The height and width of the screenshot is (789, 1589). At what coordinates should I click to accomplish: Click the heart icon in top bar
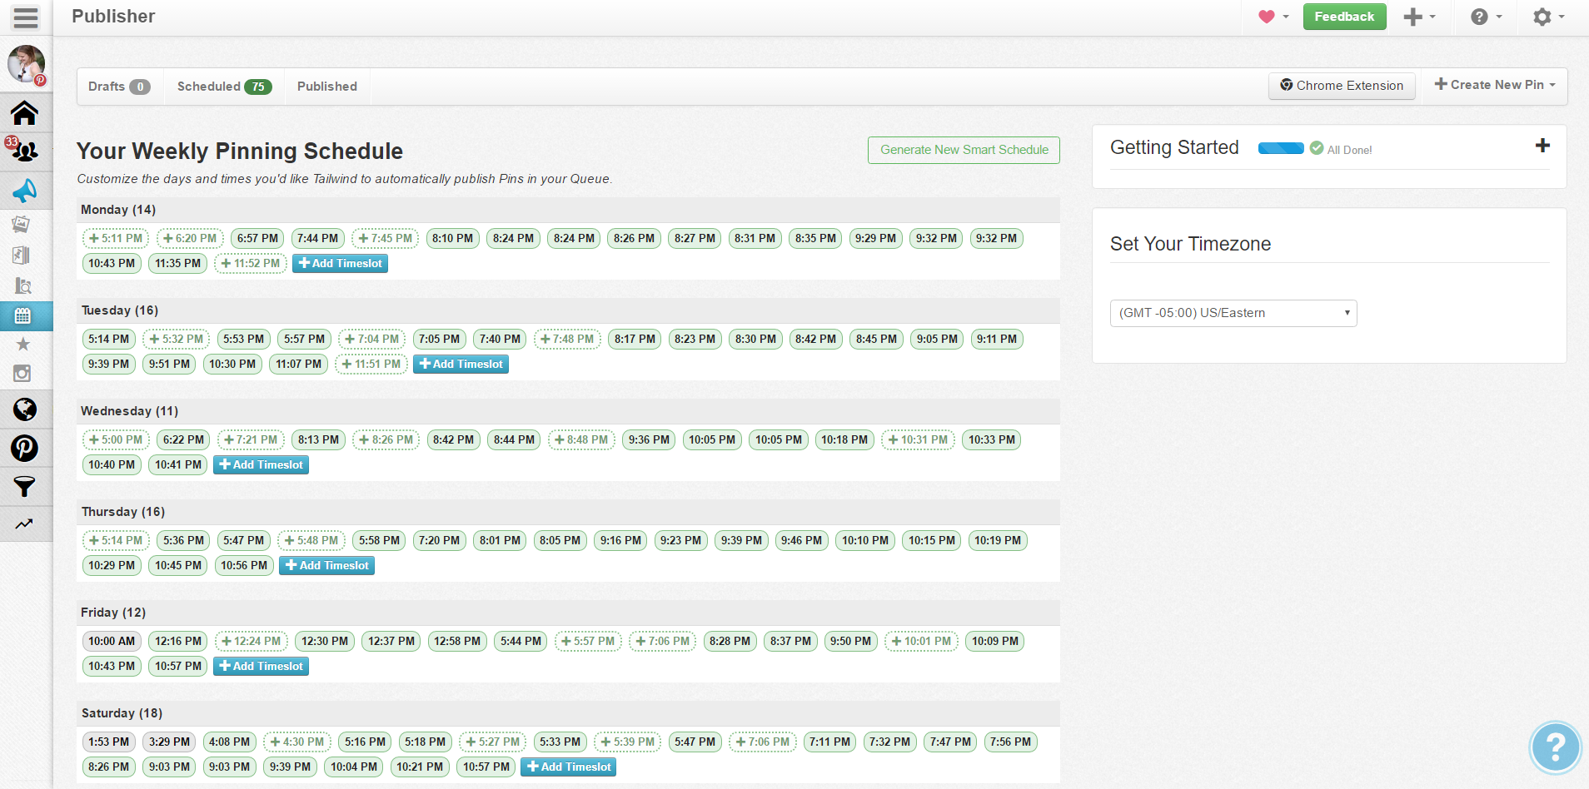tap(1266, 17)
